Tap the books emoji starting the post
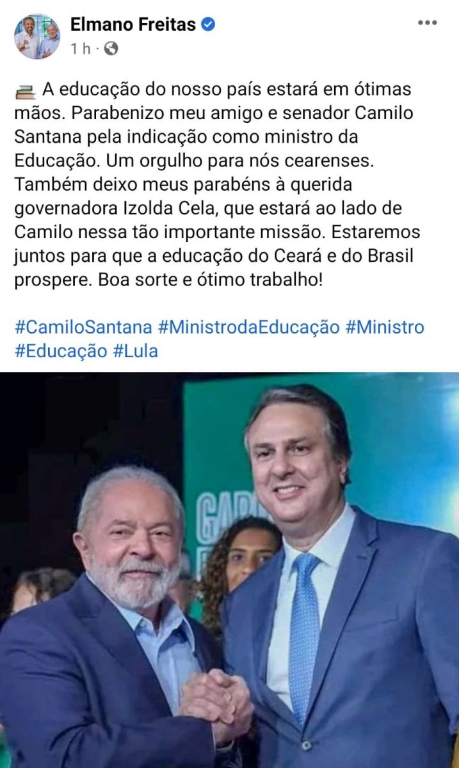 pos(25,91)
